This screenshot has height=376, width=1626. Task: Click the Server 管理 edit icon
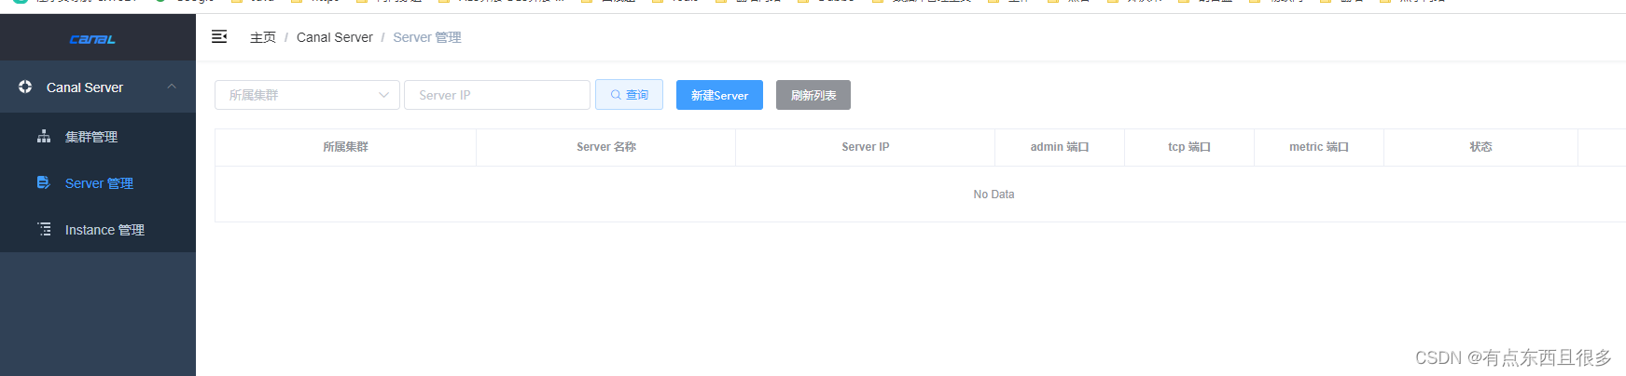[x=44, y=182]
